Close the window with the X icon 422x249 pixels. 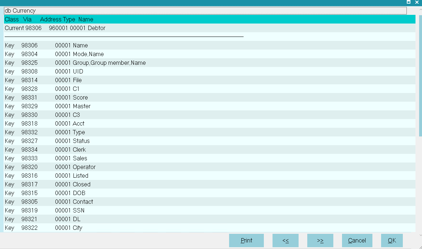pyautogui.click(x=417, y=2)
